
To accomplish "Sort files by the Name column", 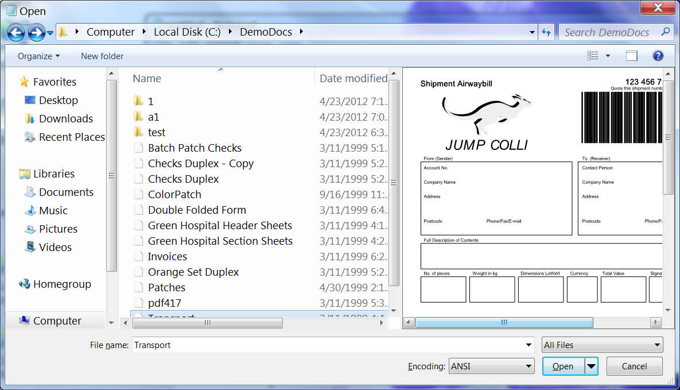I will coord(147,78).
